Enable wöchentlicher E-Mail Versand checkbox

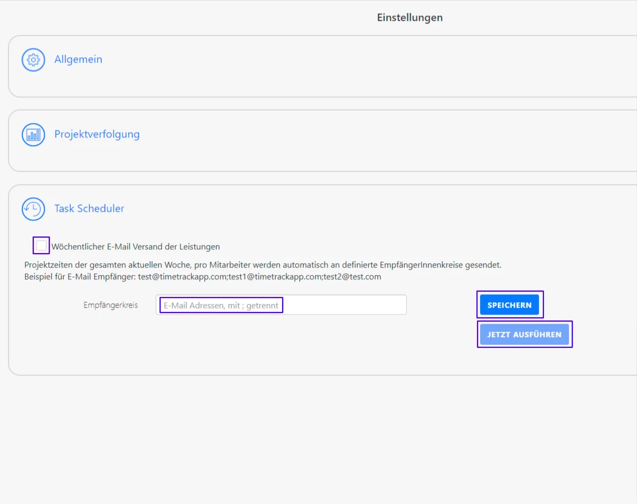coord(41,245)
